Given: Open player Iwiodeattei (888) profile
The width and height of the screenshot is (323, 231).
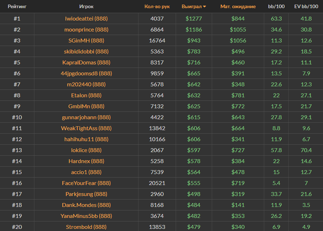Looking at the screenshot, I should pyautogui.click(x=86, y=18).
